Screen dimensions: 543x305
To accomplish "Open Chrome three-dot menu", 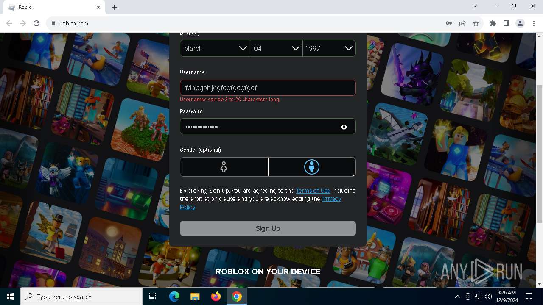I will pyautogui.click(x=534, y=23).
